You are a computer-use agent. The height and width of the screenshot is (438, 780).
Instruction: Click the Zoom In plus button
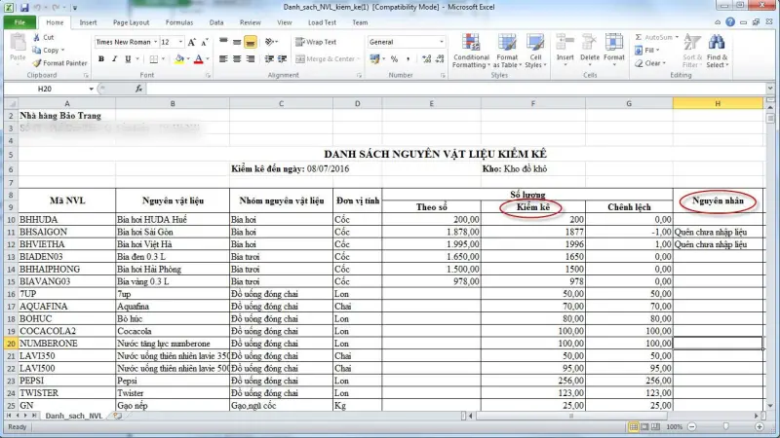click(760, 426)
